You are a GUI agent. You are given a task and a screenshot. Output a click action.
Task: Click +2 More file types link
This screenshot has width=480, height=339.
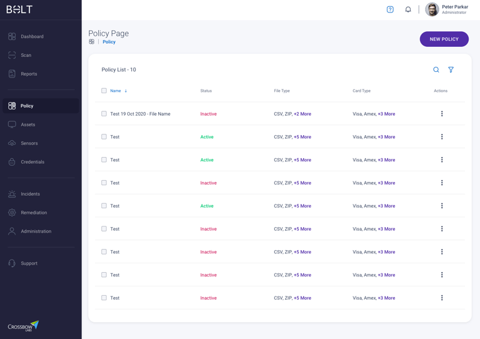pyautogui.click(x=302, y=114)
